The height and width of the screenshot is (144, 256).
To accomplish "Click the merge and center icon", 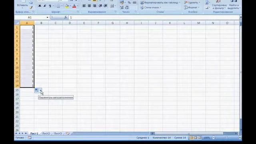I will [112, 6].
